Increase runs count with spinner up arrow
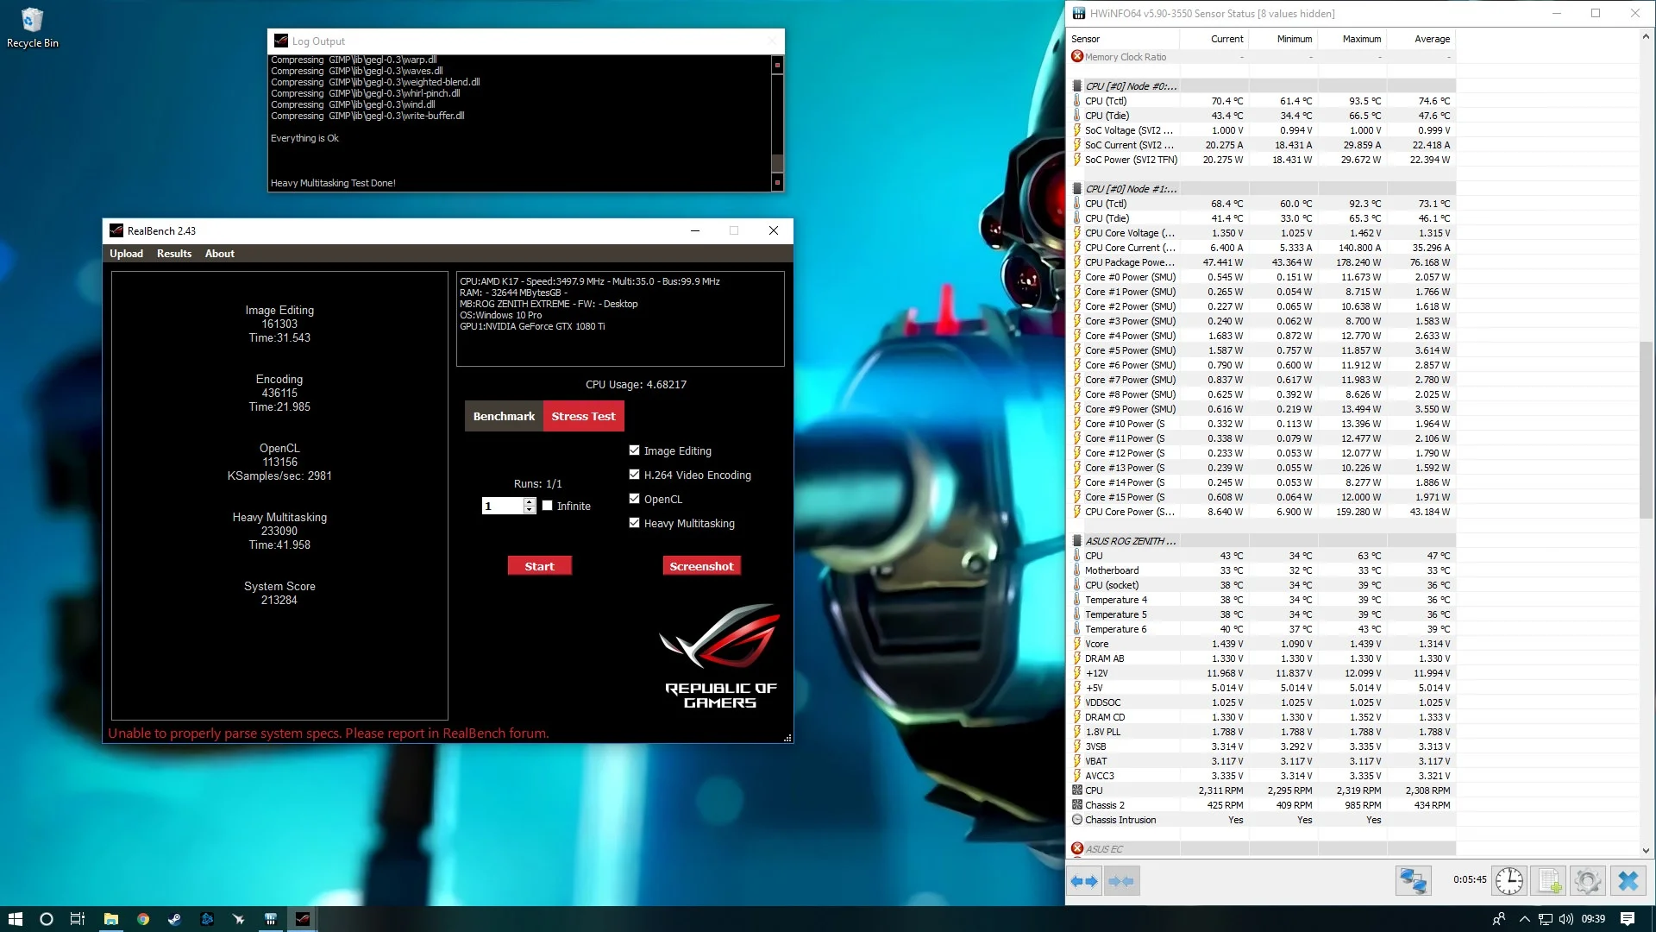This screenshot has width=1656, height=932. pyautogui.click(x=530, y=501)
